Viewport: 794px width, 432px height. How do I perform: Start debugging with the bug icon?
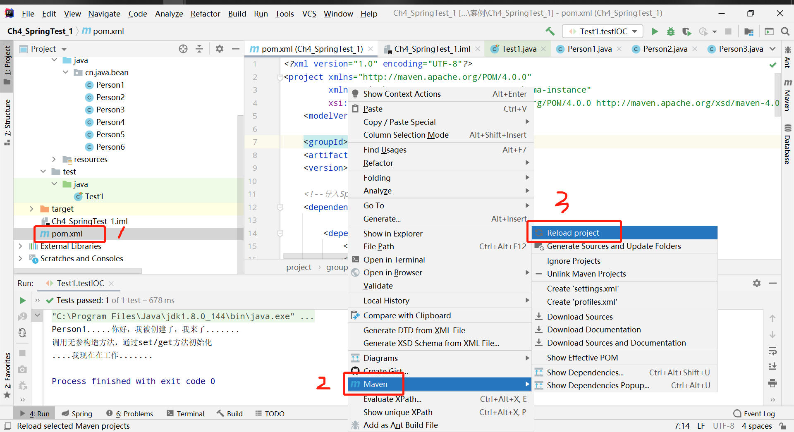671,31
